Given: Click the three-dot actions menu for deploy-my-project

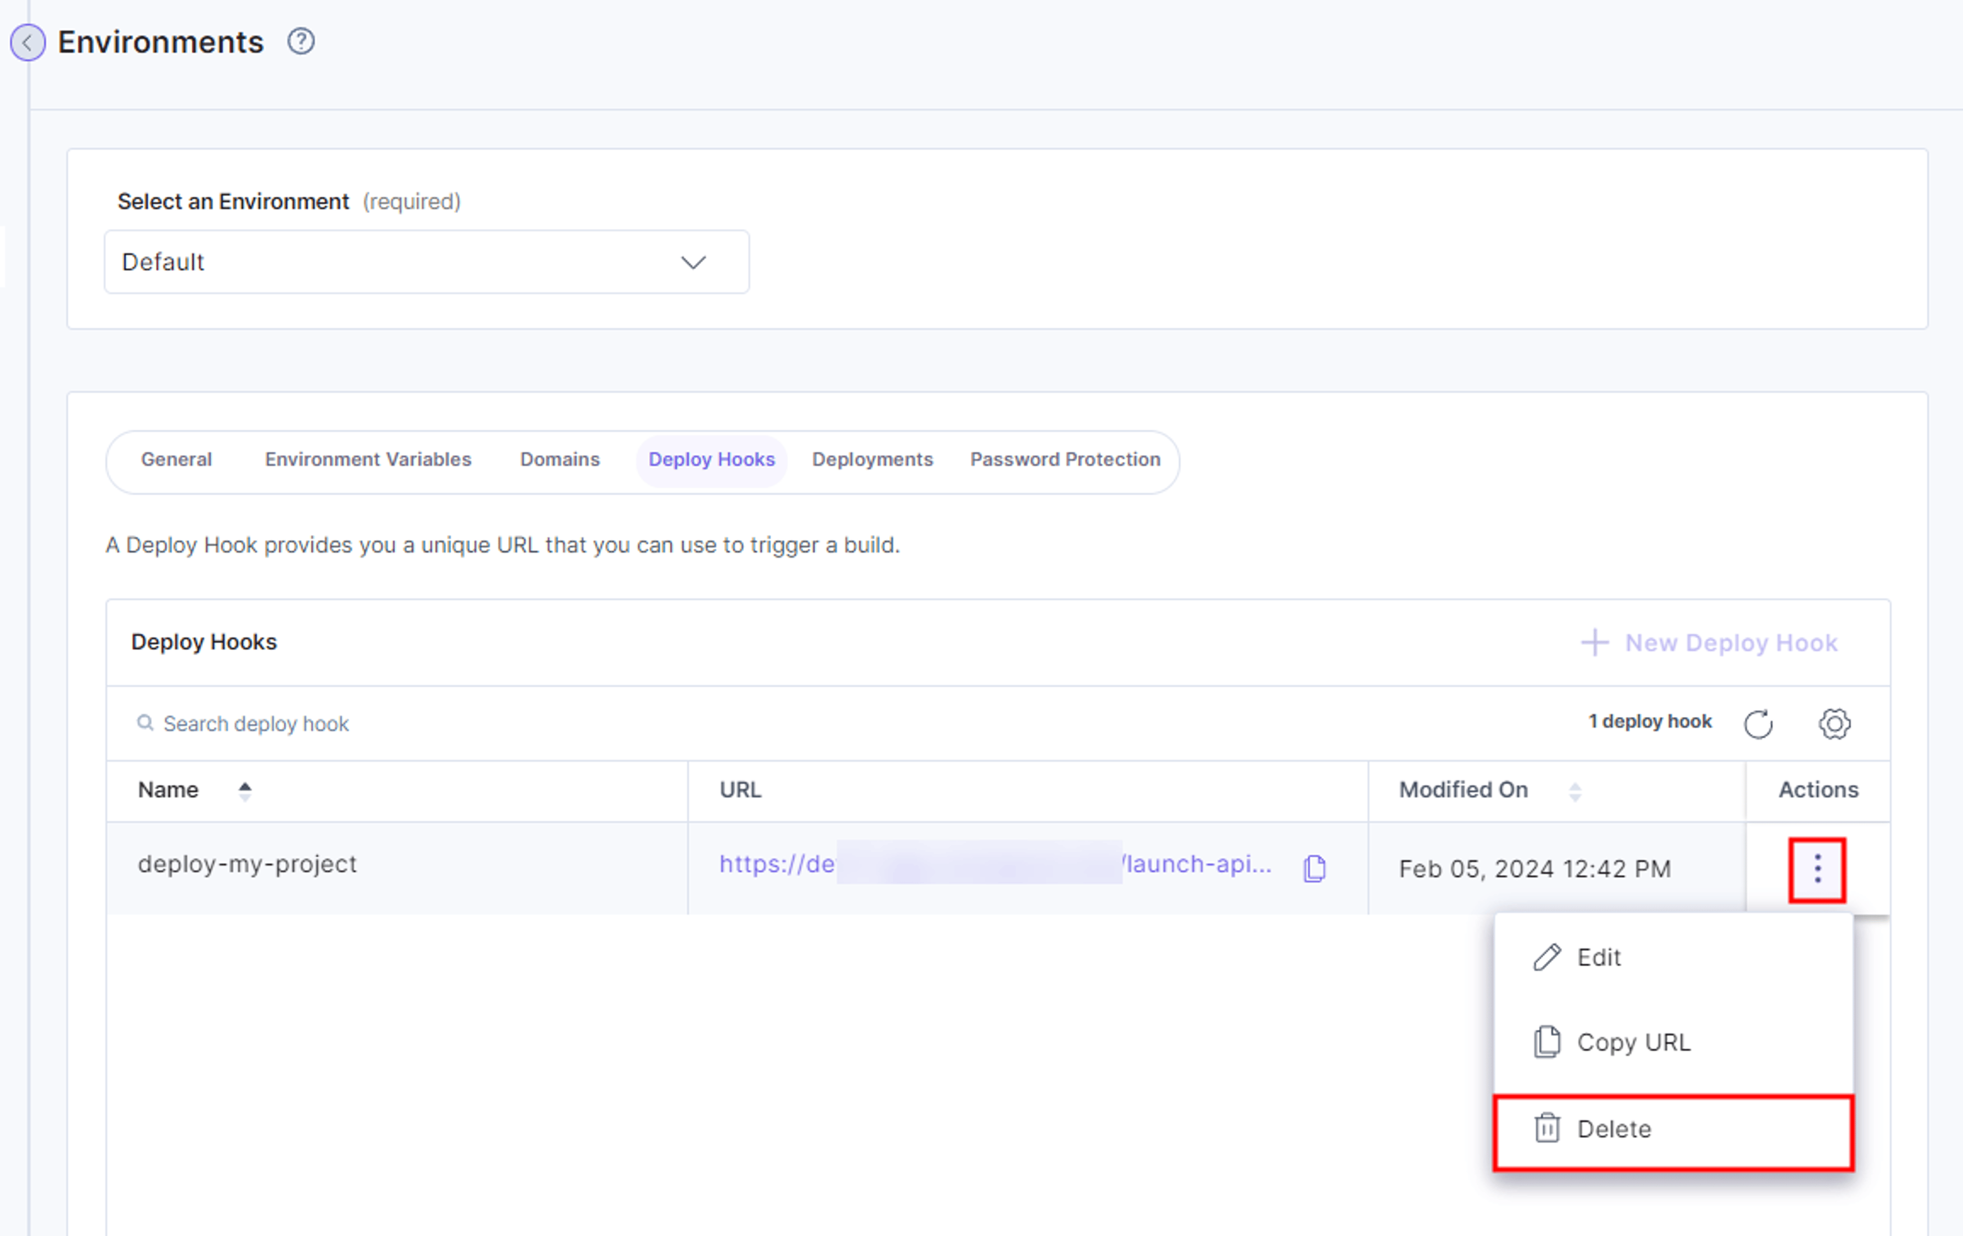Looking at the screenshot, I should coord(1817,869).
